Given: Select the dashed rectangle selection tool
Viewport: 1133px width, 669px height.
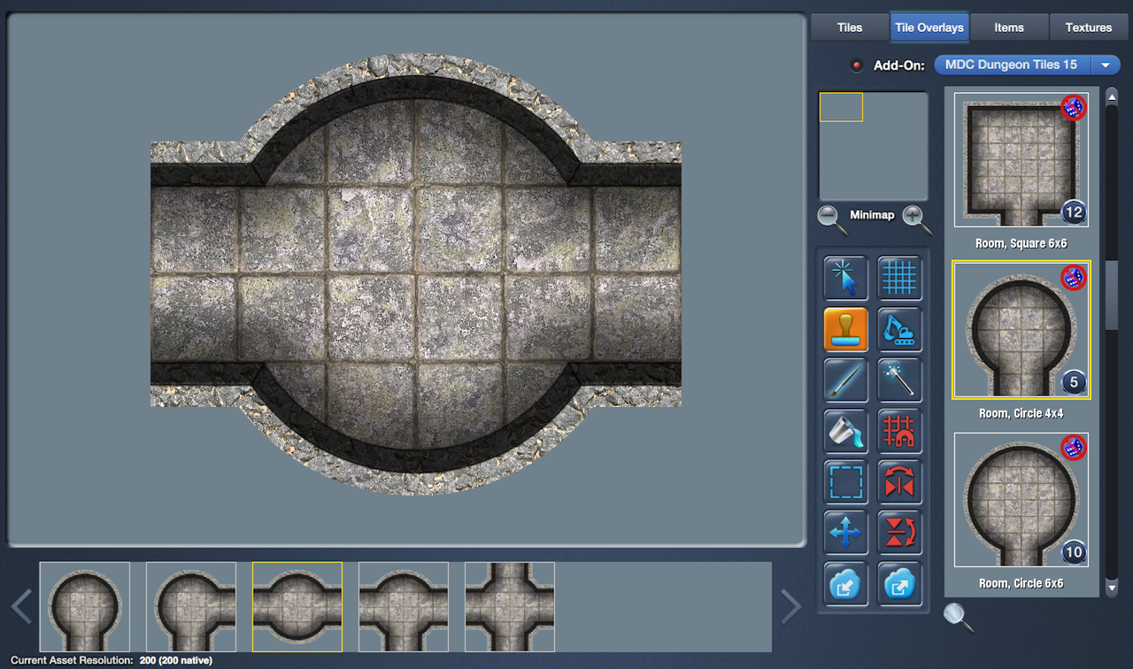Looking at the screenshot, I should (845, 481).
